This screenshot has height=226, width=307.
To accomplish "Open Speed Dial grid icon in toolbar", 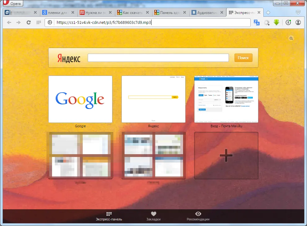I will coord(38,23).
